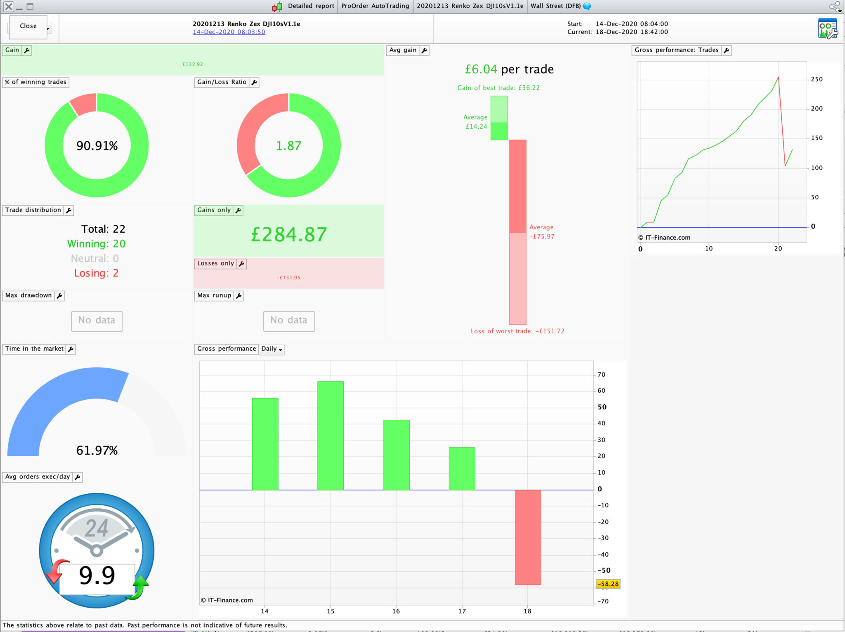
Task: Open settings wrench for Gain/Loss Ratio
Action: tap(254, 83)
